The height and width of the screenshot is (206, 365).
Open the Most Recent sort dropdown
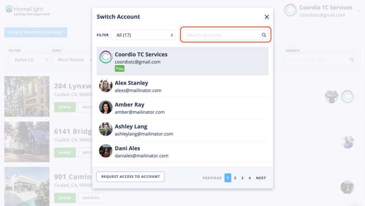(x=72, y=60)
